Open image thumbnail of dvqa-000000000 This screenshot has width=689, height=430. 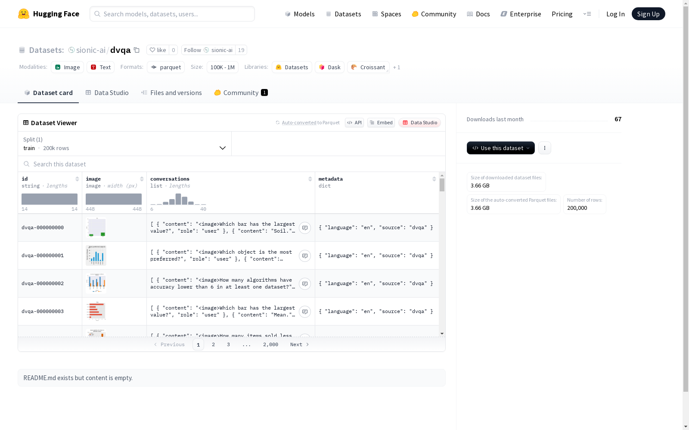tap(96, 227)
